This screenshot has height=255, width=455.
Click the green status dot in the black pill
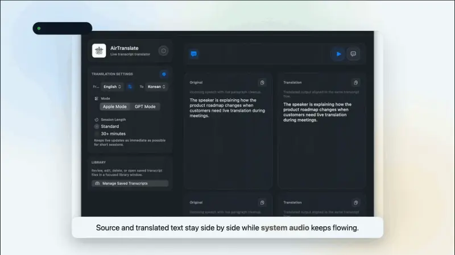[39, 28]
